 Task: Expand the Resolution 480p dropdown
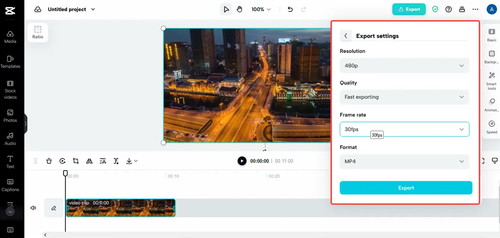click(404, 66)
